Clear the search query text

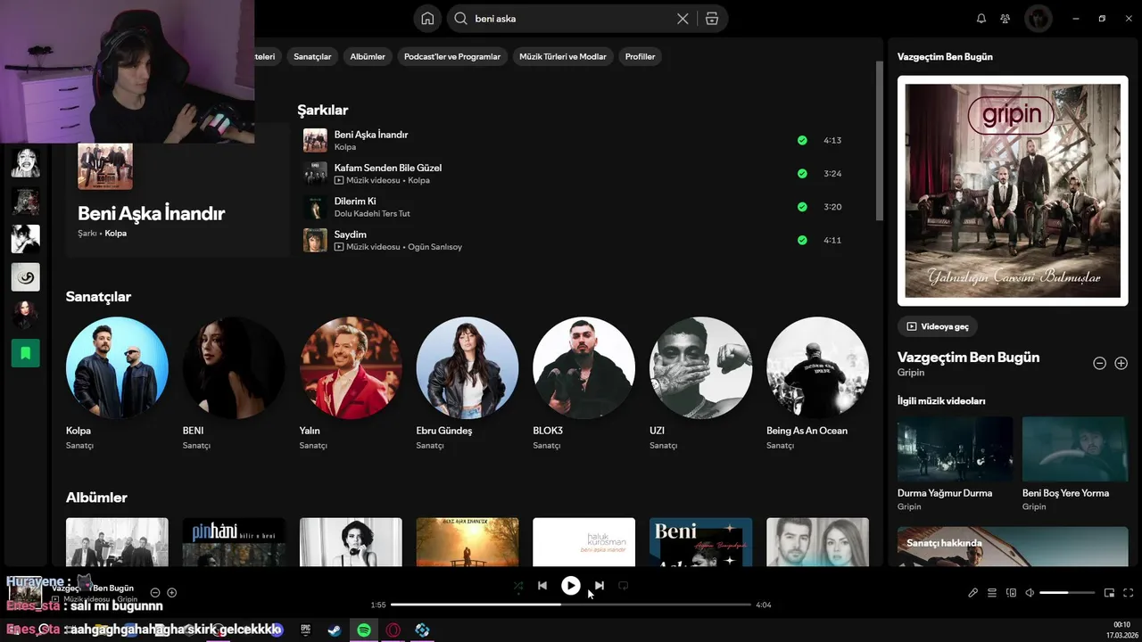pos(683,19)
